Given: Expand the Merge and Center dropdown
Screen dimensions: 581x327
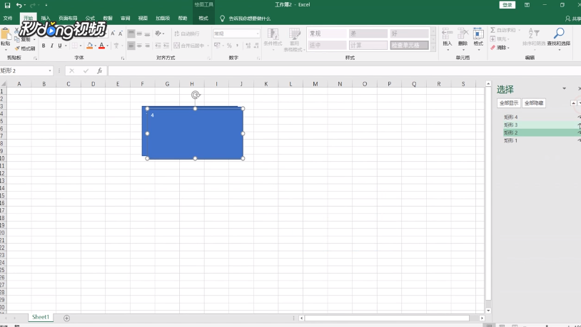Looking at the screenshot, I should 208,46.
